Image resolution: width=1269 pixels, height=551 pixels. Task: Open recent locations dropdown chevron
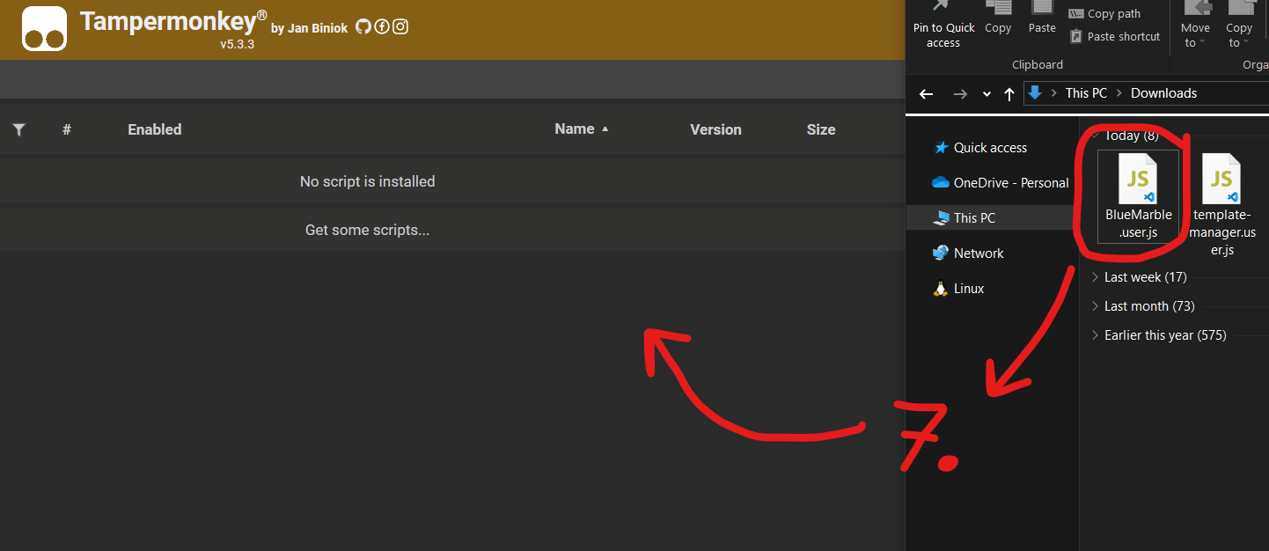(987, 94)
